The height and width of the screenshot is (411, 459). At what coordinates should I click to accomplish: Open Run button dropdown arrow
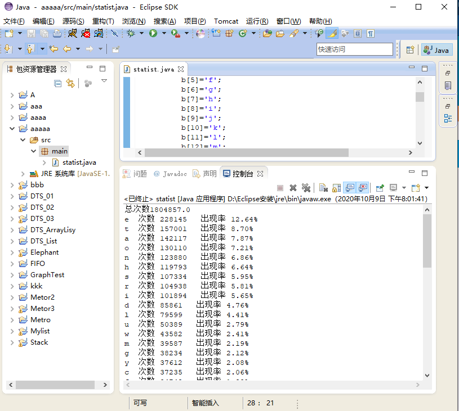pos(164,33)
